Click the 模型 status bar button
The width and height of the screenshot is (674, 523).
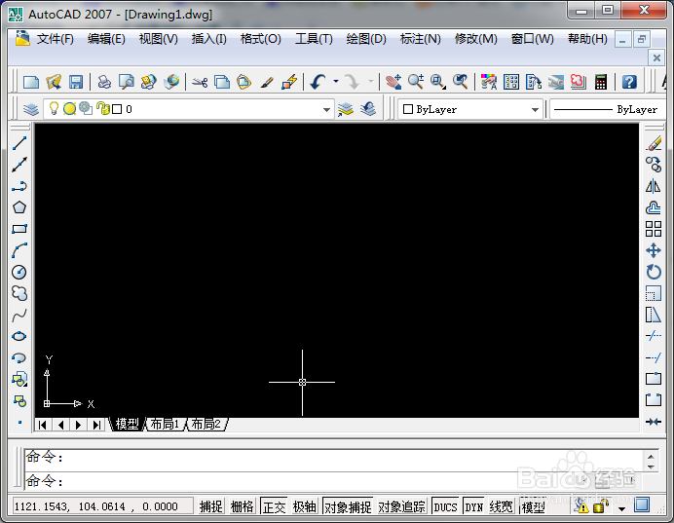tap(533, 506)
